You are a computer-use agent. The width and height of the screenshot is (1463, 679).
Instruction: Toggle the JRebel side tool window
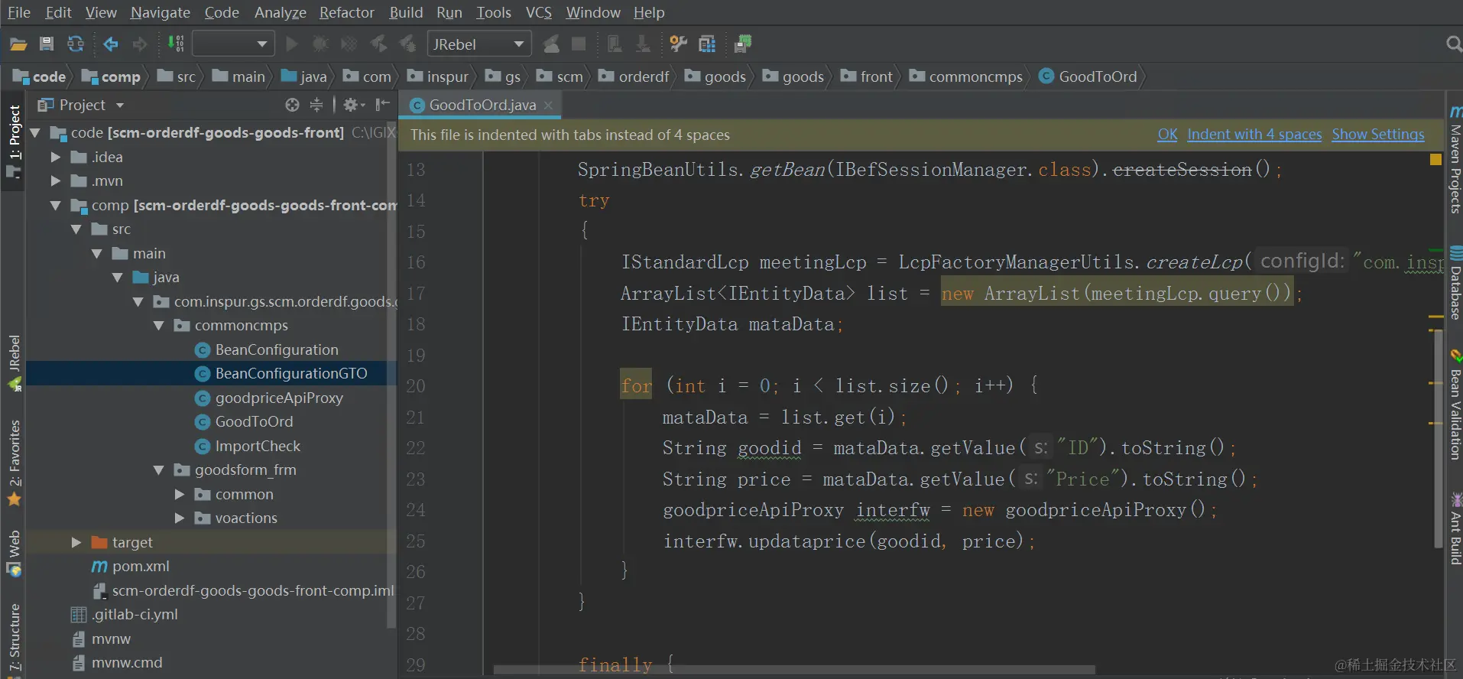coord(14,362)
